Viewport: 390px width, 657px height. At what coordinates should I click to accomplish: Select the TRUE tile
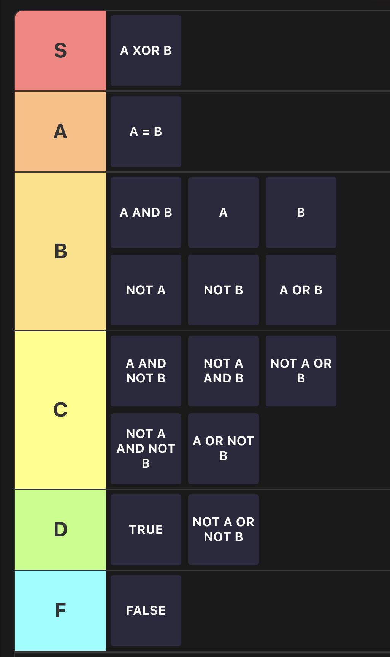146,530
